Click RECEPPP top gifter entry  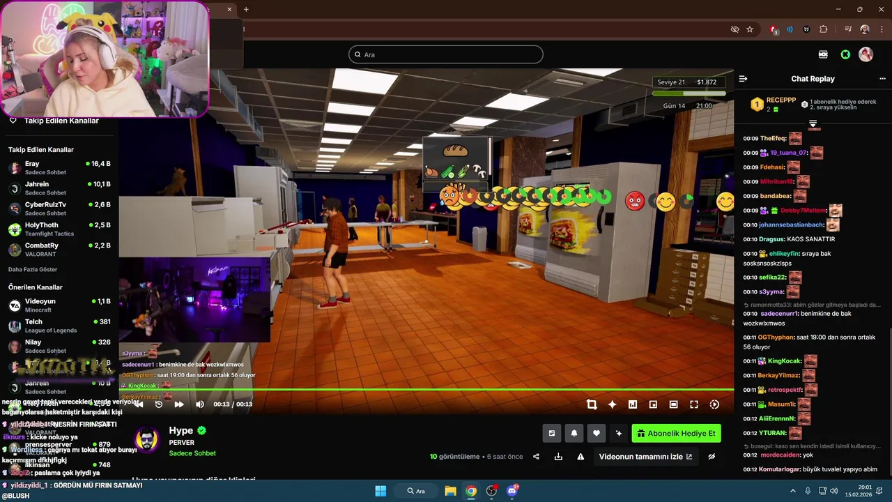[773, 105]
